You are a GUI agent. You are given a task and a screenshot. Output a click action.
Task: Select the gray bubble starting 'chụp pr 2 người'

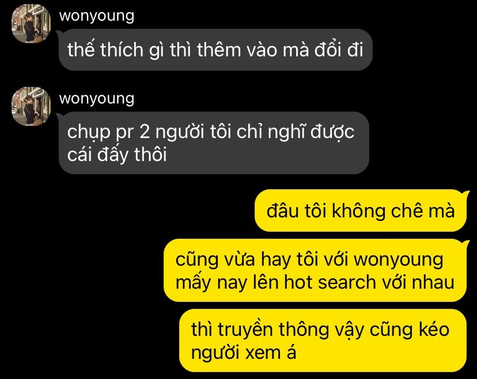pyautogui.click(x=214, y=143)
